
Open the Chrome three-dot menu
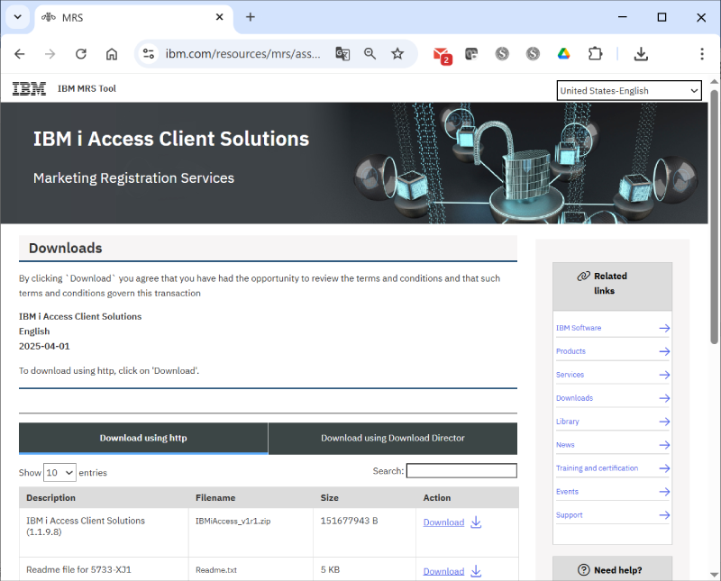pos(702,54)
